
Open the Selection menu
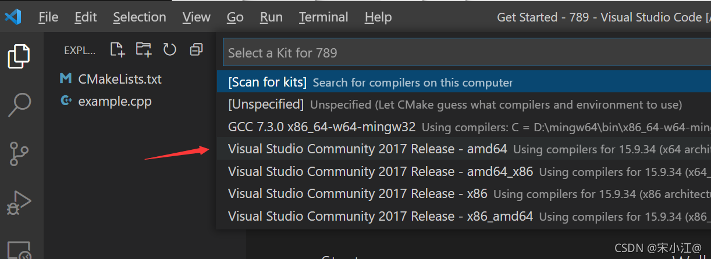point(140,17)
